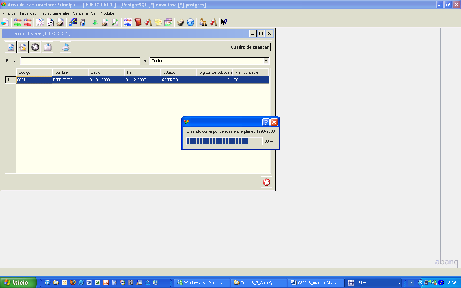Sort by the Fin column header
This screenshot has width=461, height=288.
(143, 72)
